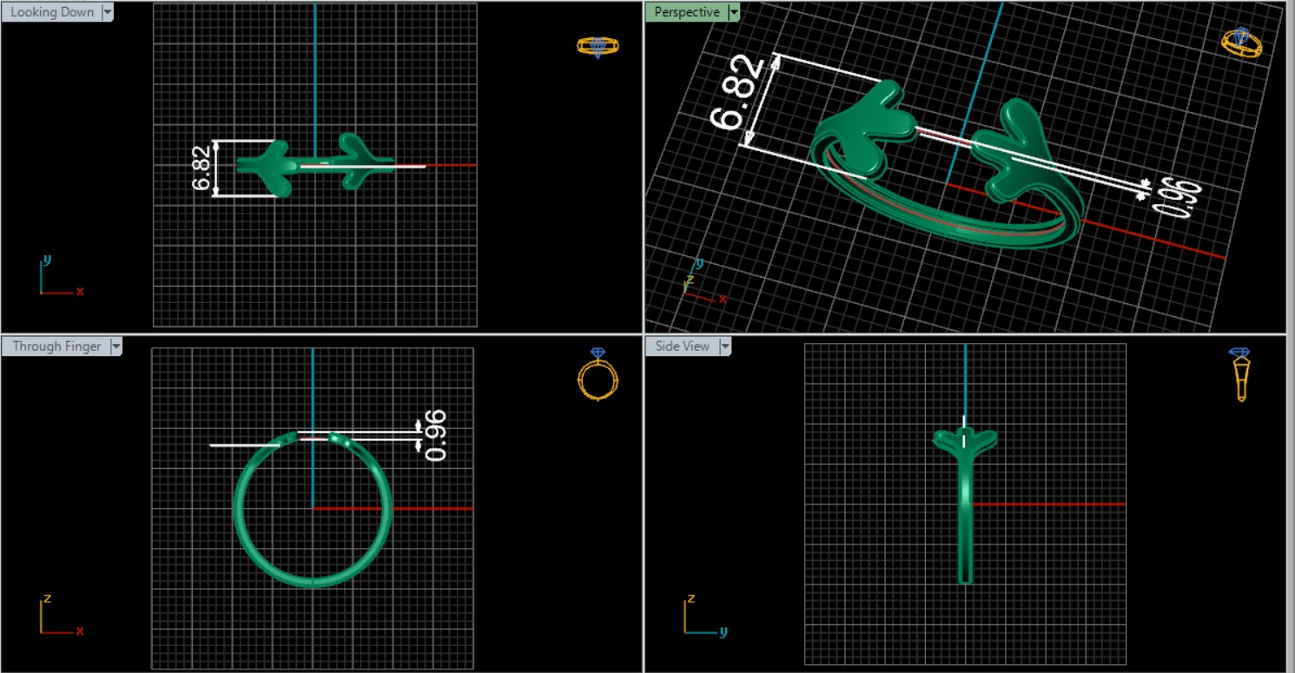Activate the Looking Down viewport title
The width and height of the screenshot is (1295, 673).
coord(52,12)
